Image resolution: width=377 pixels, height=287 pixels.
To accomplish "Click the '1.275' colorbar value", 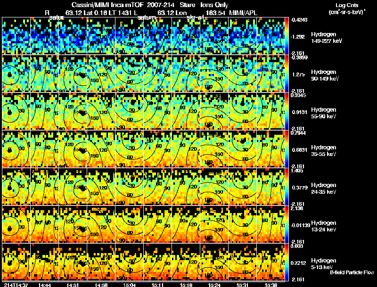I will pos(298,74).
